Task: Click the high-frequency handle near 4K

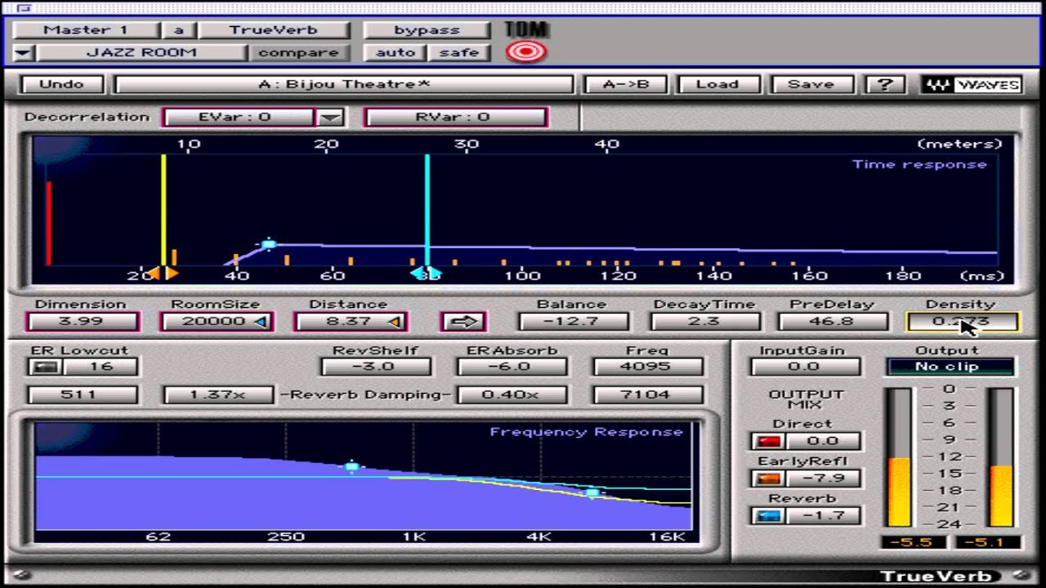Action: click(593, 492)
